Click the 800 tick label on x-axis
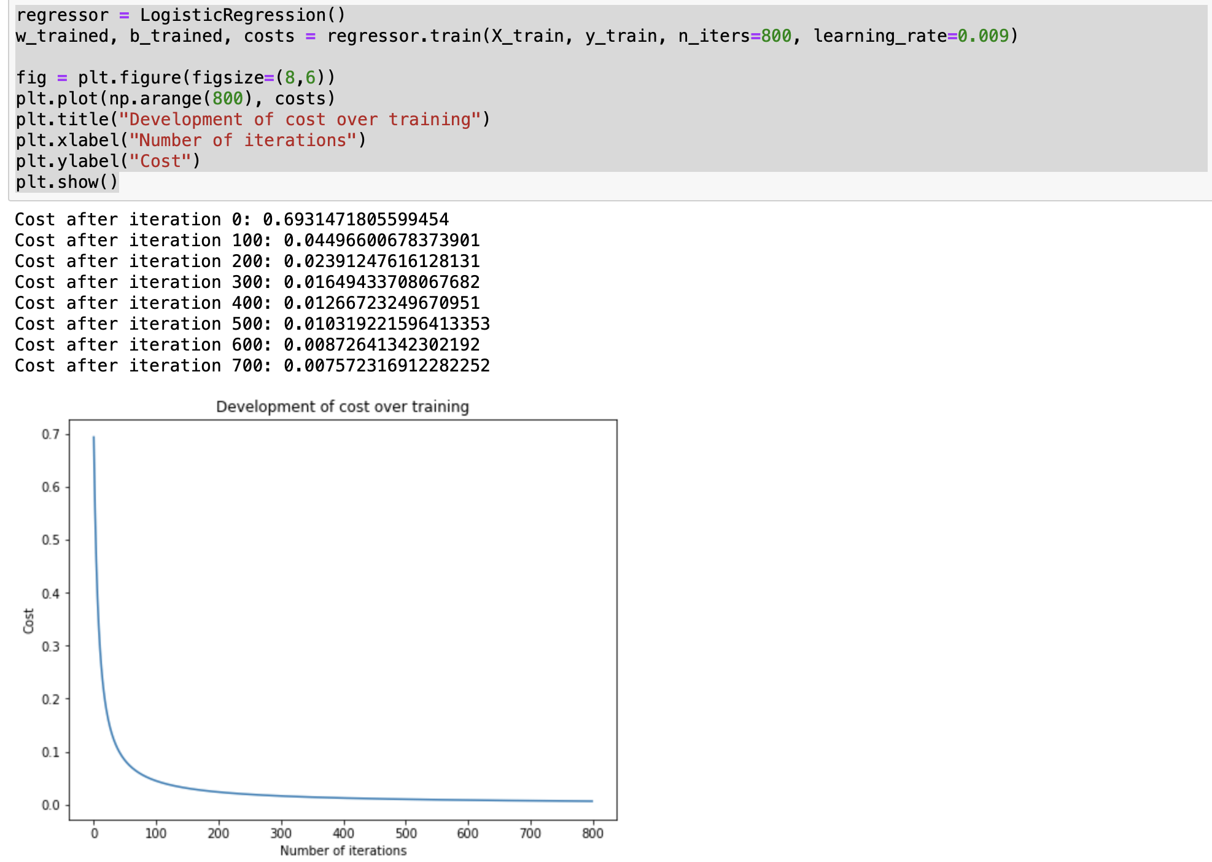The height and width of the screenshot is (862, 1212). (592, 834)
